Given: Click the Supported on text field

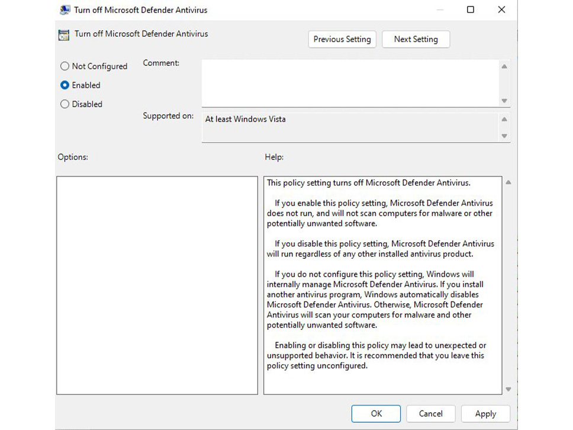Looking at the screenshot, I should pyautogui.click(x=350, y=127).
